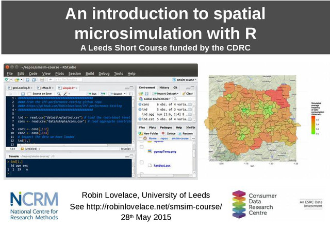Viewport: 330px width, 247px height.
Task: Click the Re-run previous region icon beside Run
Action: tap(103, 94)
